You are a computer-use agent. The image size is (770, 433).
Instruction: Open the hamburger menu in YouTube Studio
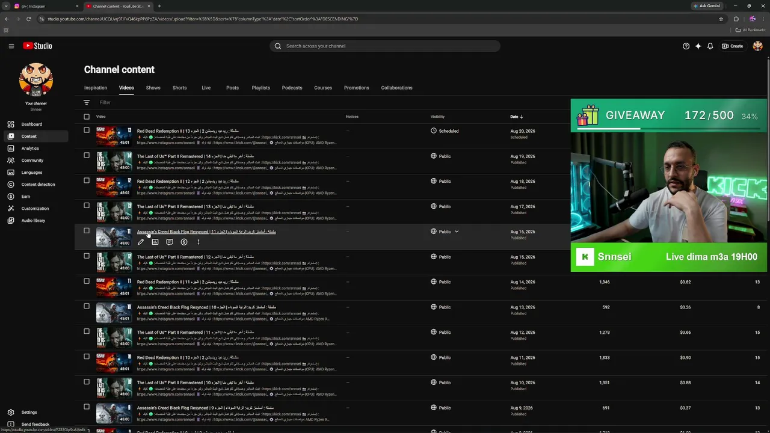[x=11, y=46]
